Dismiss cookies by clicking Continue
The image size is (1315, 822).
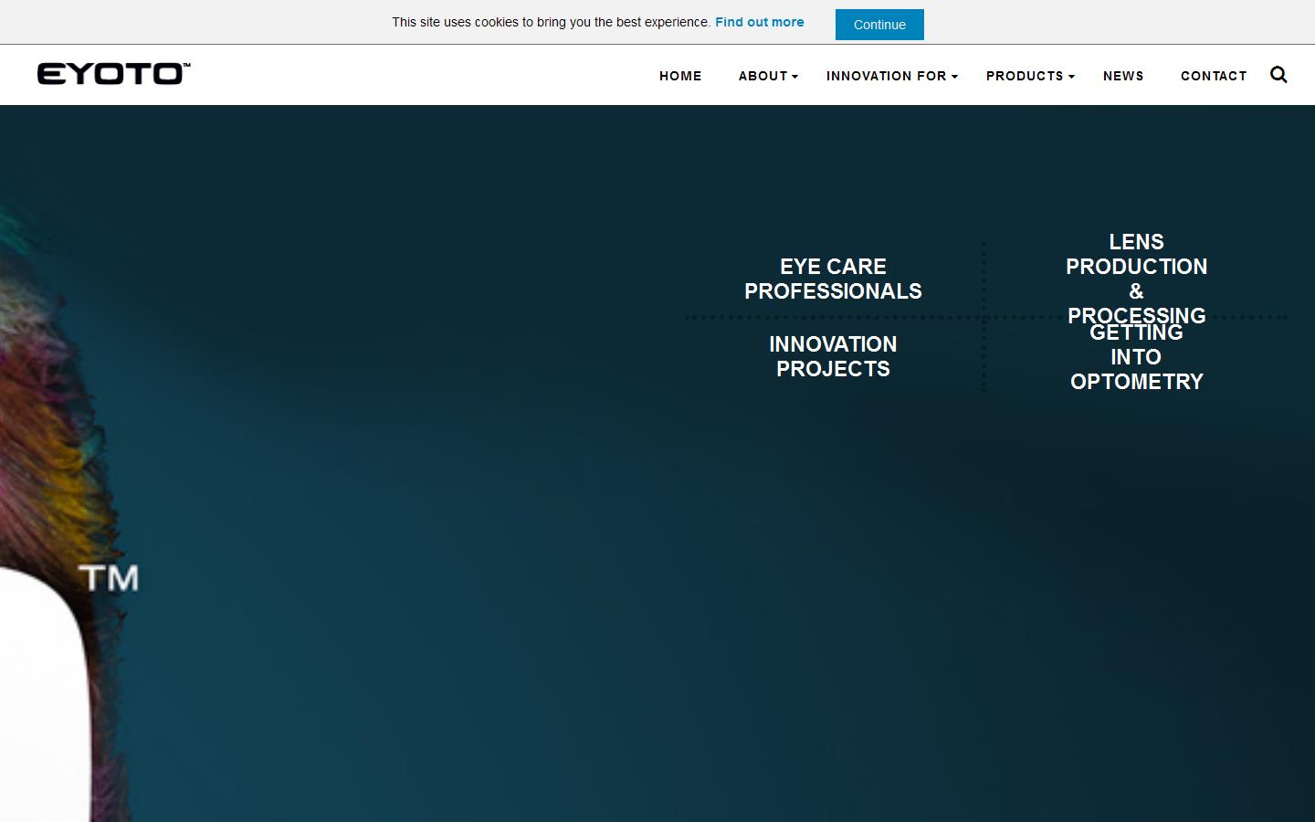pos(879,25)
